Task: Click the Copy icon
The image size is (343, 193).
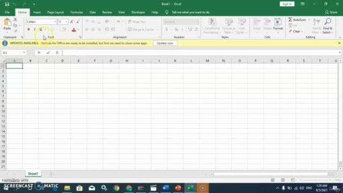Action: [x=15, y=25]
